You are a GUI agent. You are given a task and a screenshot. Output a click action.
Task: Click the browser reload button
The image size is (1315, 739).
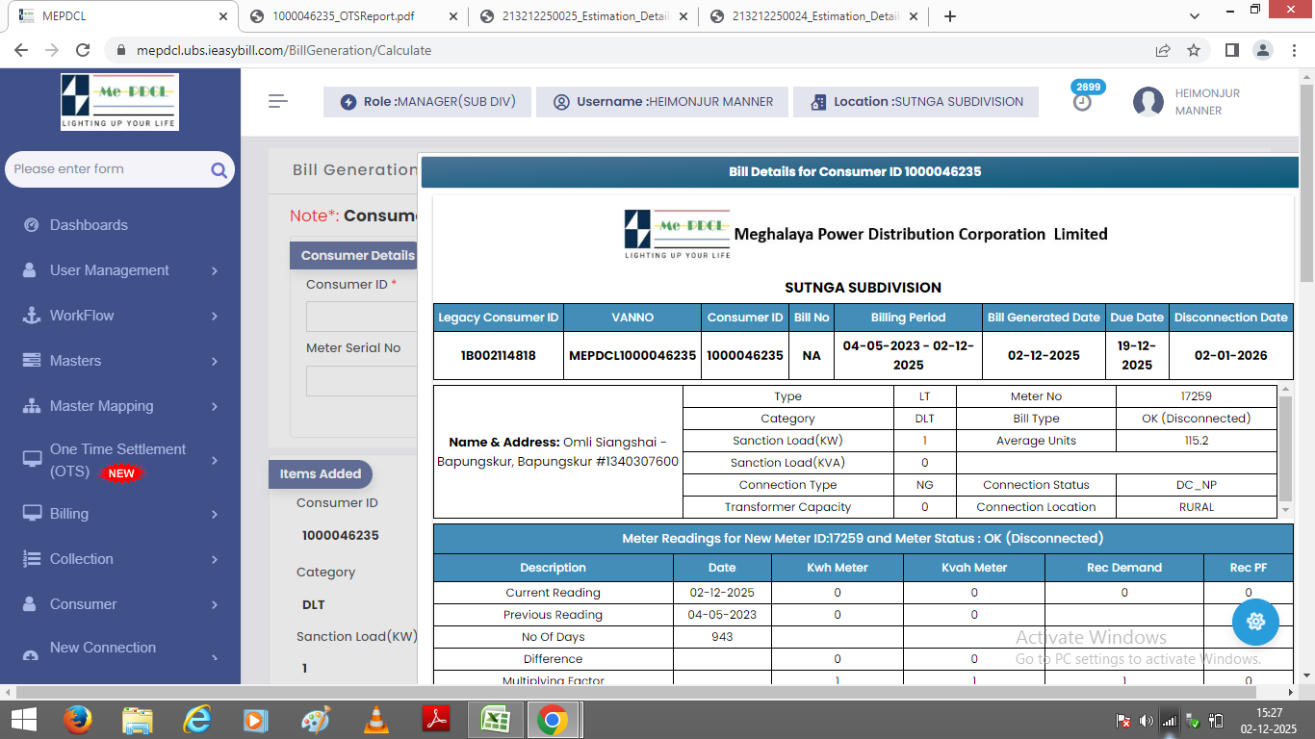(x=83, y=50)
